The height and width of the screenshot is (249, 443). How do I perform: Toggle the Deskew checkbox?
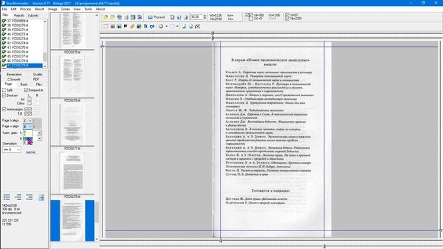pos(4,95)
